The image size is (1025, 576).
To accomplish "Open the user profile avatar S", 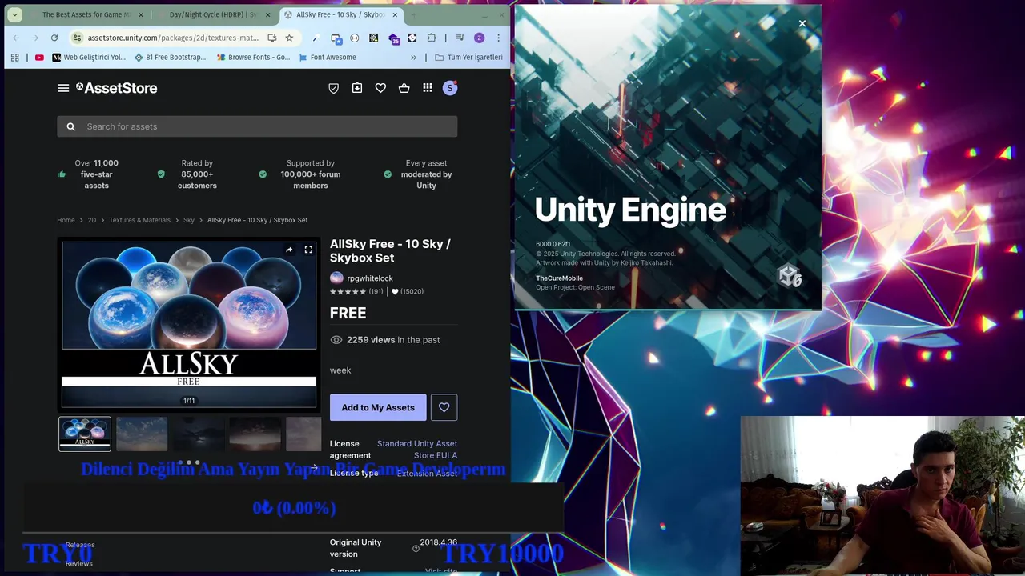I will pos(450,88).
